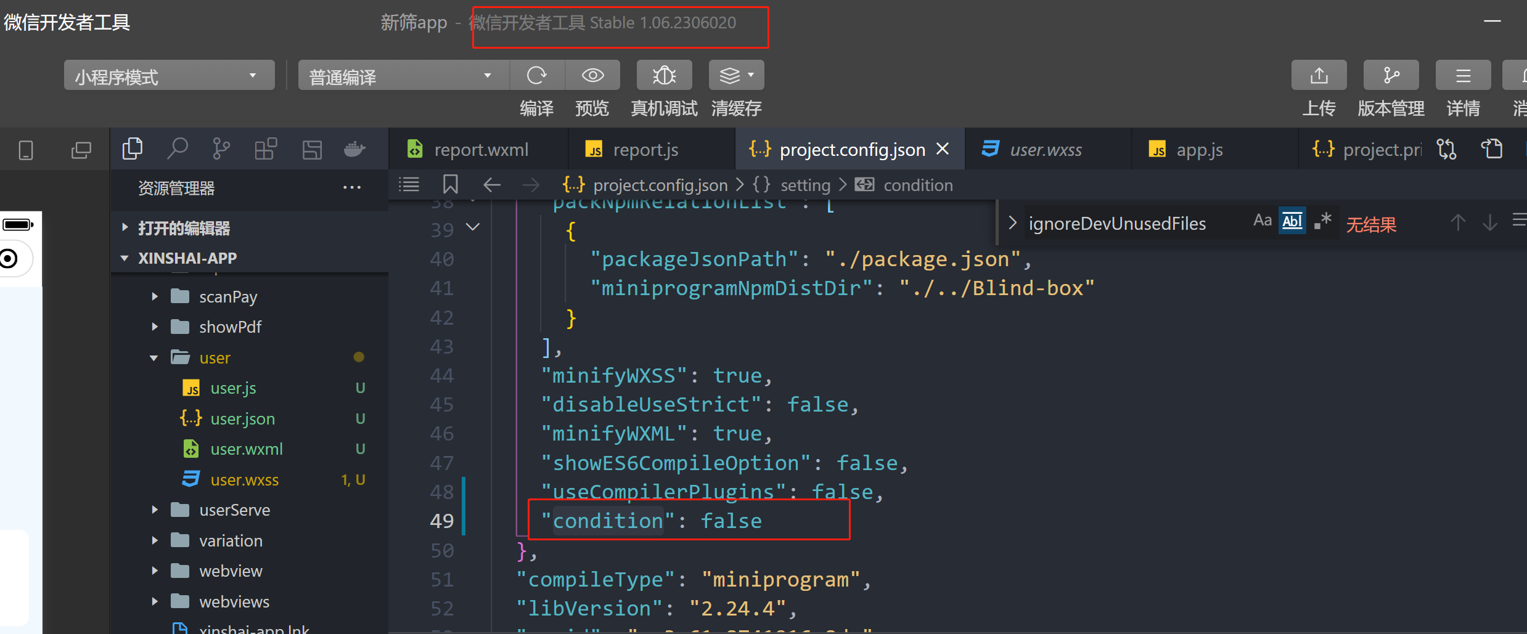
Task: Close the project.config.json tab
Action: pyautogui.click(x=943, y=149)
